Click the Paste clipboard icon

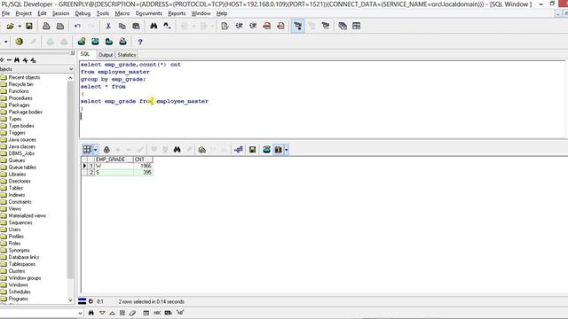(x=136, y=26)
